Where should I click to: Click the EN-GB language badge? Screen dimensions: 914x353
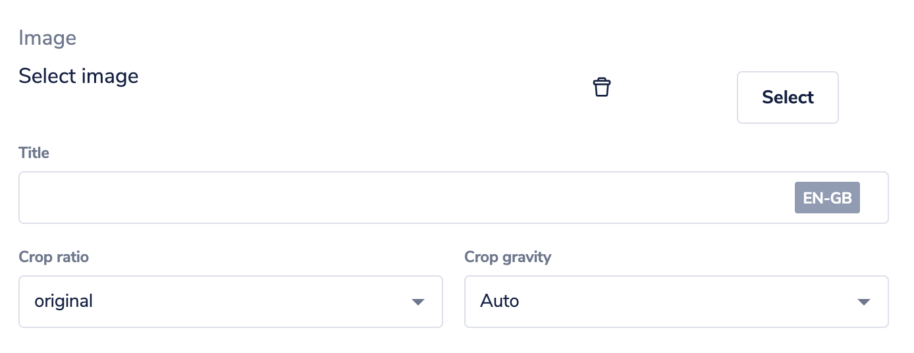pyautogui.click(x=827, y=198)
